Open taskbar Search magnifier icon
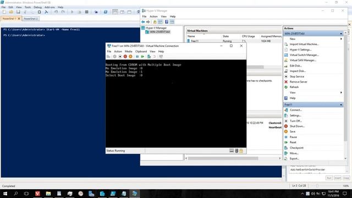352x198 pixels. point(16,194)
